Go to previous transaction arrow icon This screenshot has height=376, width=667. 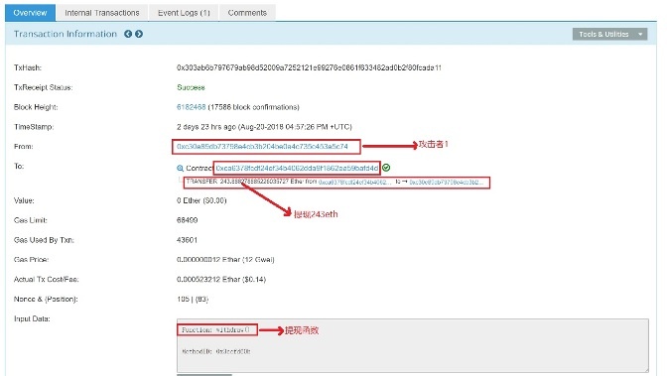[x=128, y=34]
